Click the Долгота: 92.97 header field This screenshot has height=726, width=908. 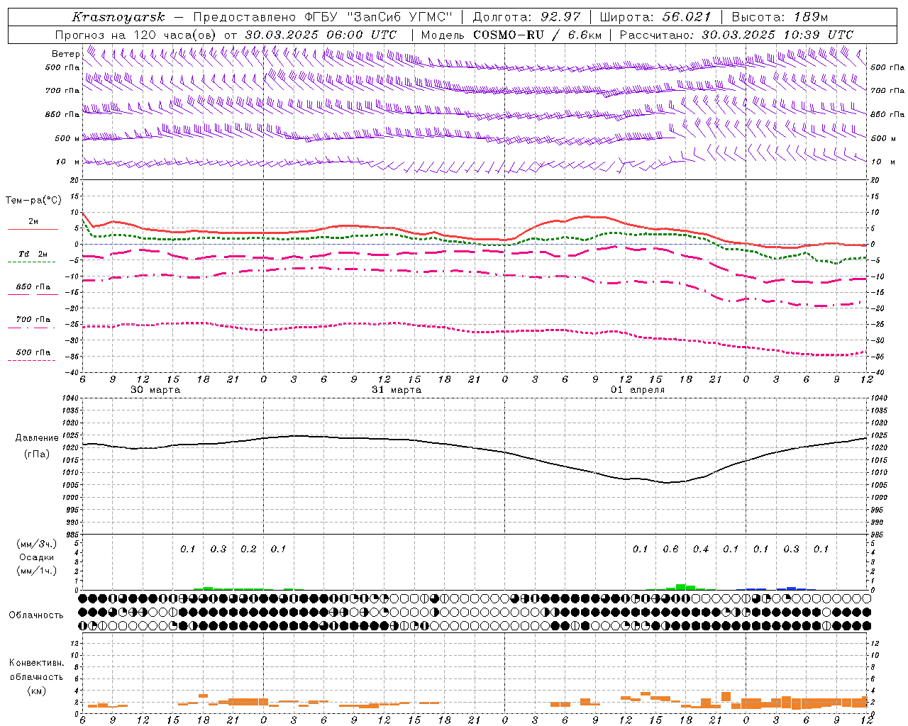526,17
